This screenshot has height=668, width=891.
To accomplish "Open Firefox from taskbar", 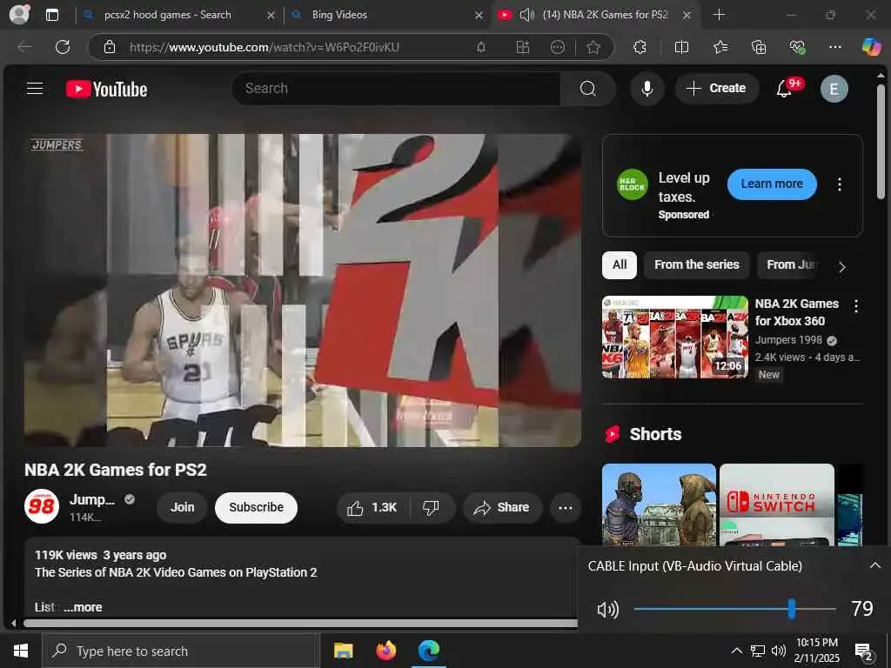I will (x=385, y=651).
